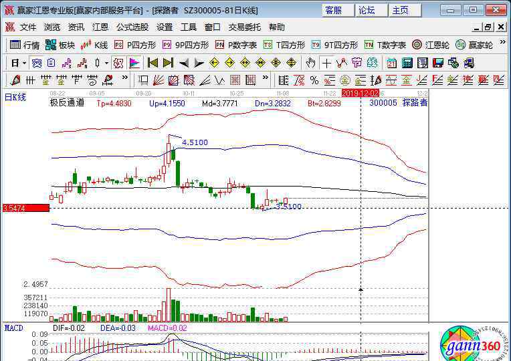Screen dimensions: 511x361
Task: Open the calculator icon
Action: [x=407, y=63]
